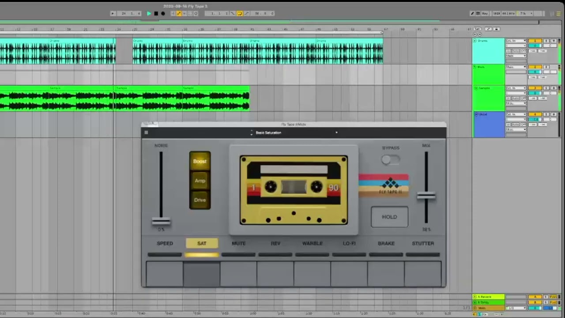Set Sample monitor to Auto
The image size is (565, 318).
[516, 98]
